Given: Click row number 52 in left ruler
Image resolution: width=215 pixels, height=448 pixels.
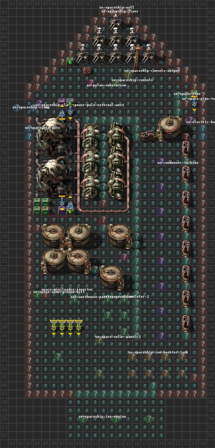Looking at the screenshot, I should (x=4, y=435).
